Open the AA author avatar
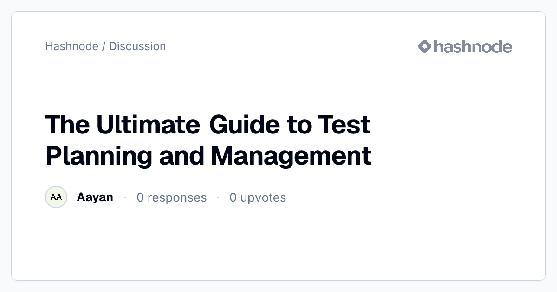Screen dimensions: 557x292 click(56, 197)
